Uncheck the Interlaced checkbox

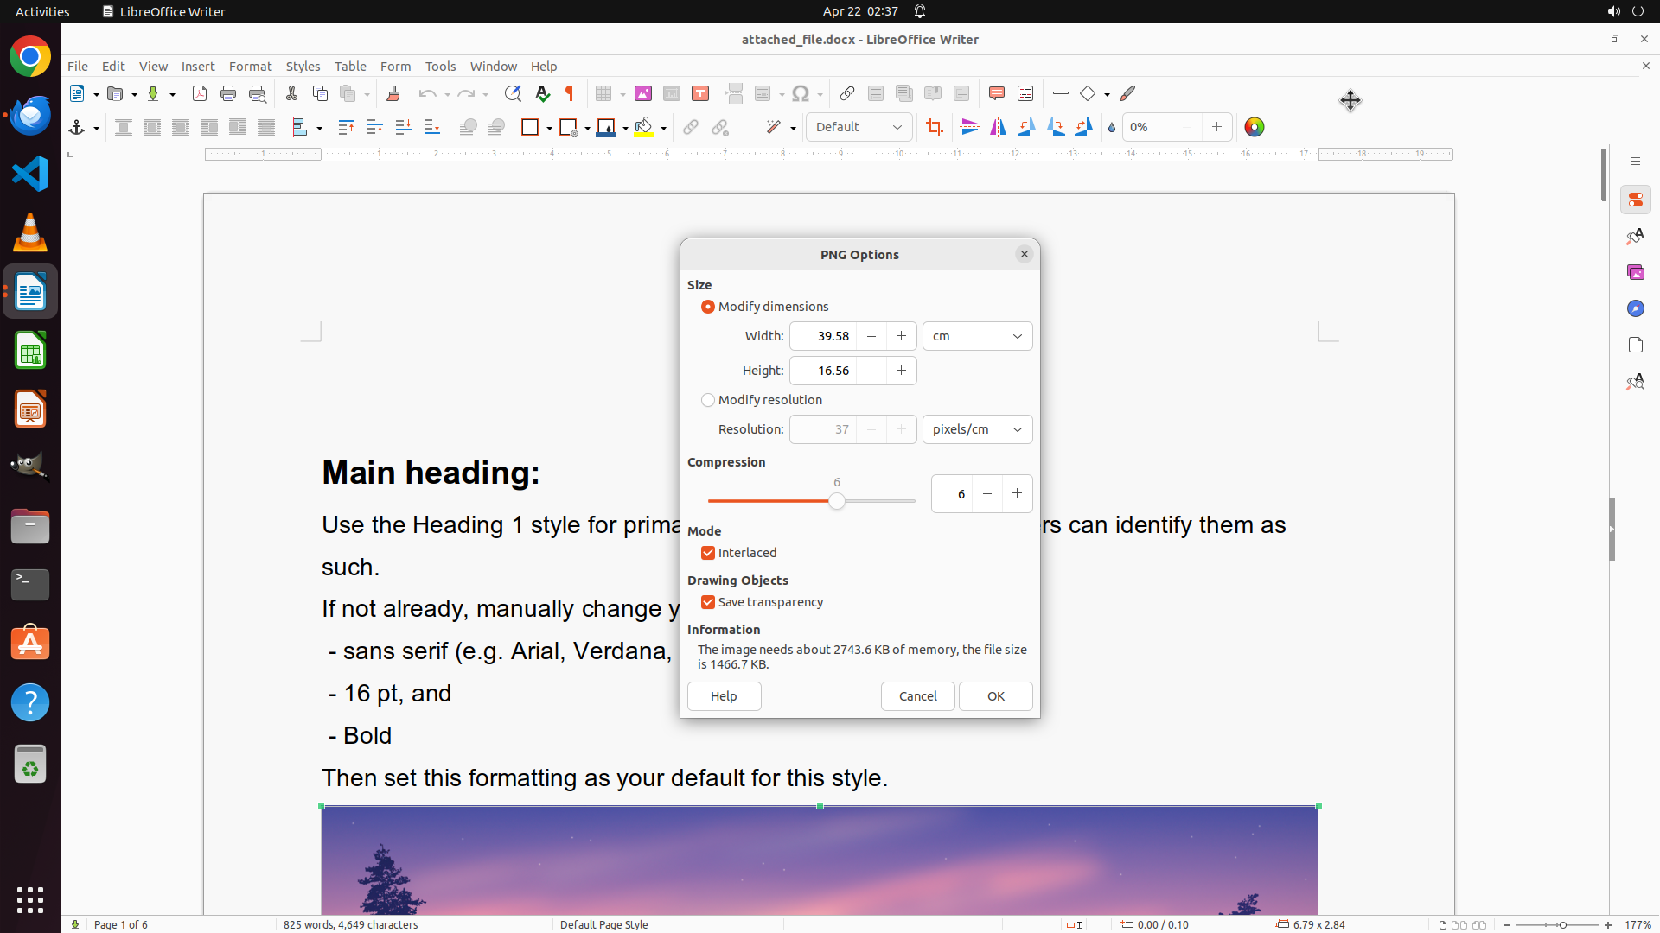point(708,553)
